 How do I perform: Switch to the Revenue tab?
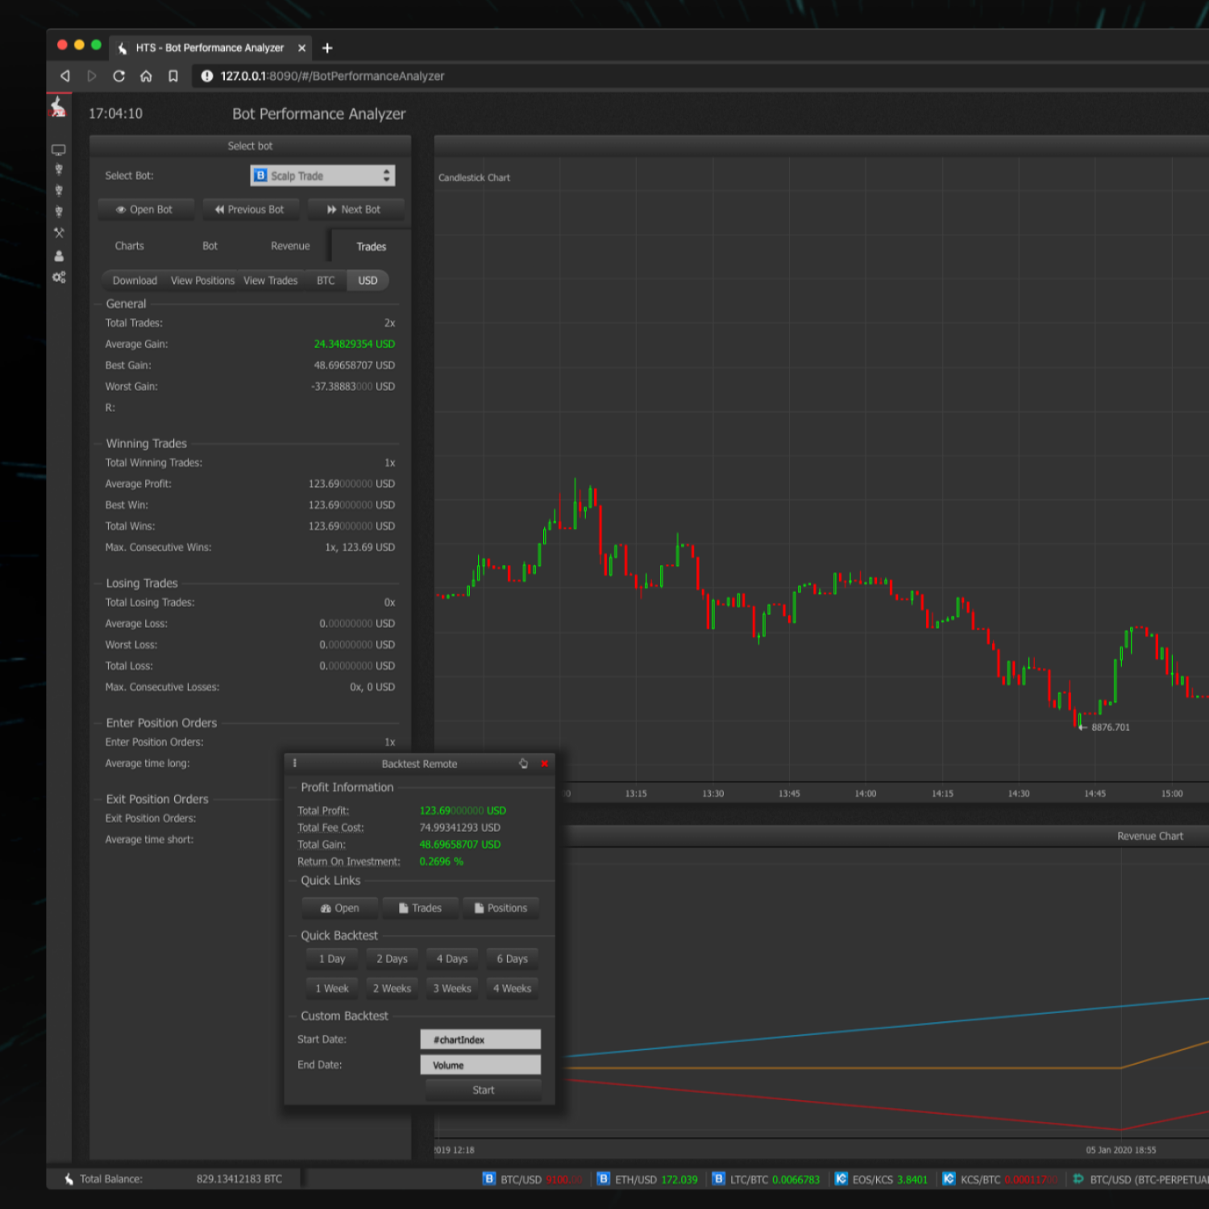[290, 246]
